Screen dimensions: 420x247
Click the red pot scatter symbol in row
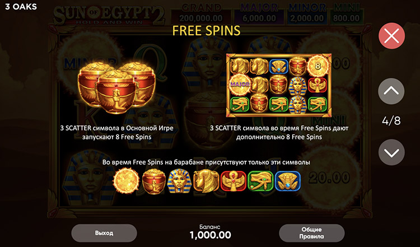point(153,181)
